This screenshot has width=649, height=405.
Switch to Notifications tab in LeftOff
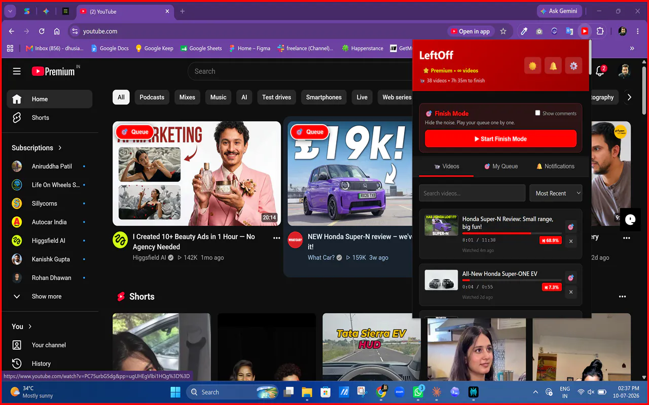[555, 166]
